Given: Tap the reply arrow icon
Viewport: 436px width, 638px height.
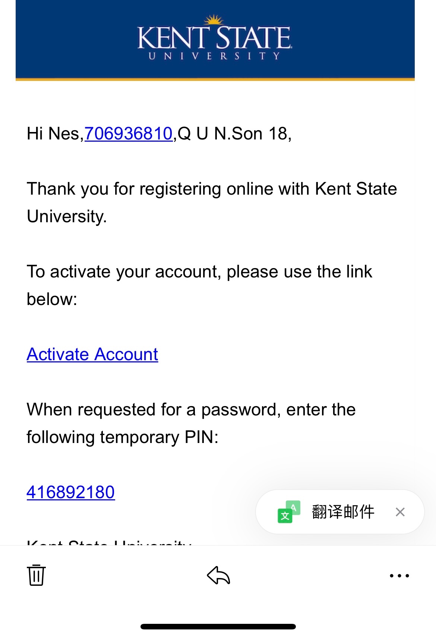Looking at the screenshot, I should click(x=218, y=575).
